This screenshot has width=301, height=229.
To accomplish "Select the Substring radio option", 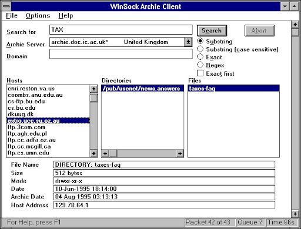I will point(215,41).
